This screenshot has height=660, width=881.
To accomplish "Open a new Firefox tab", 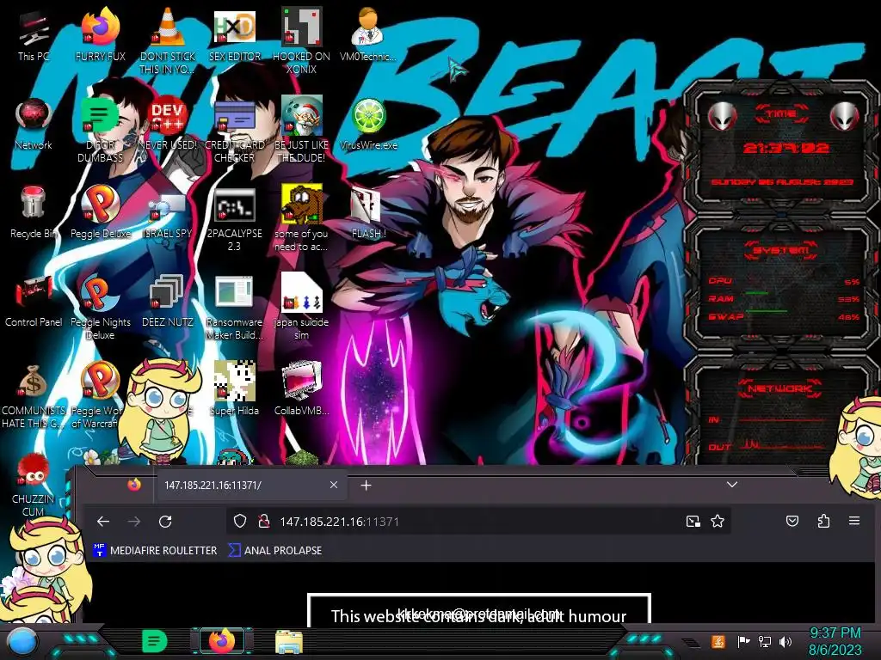I will point(366,485).
